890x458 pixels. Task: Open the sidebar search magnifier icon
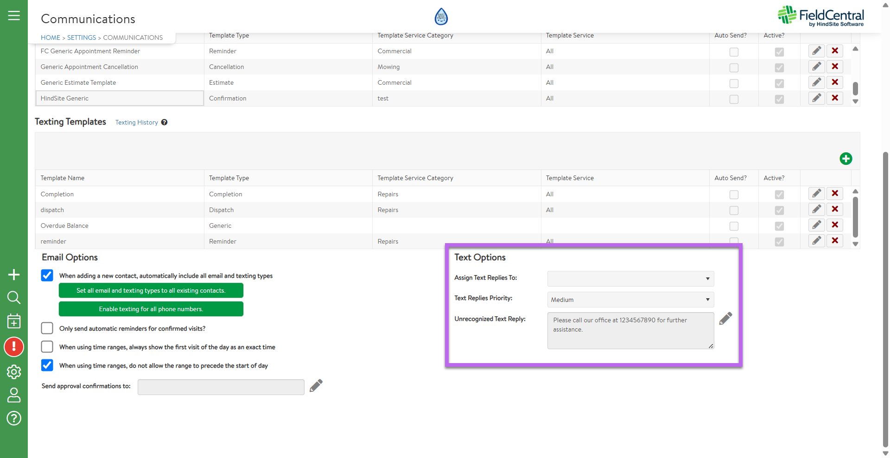(x=14, y=297)
